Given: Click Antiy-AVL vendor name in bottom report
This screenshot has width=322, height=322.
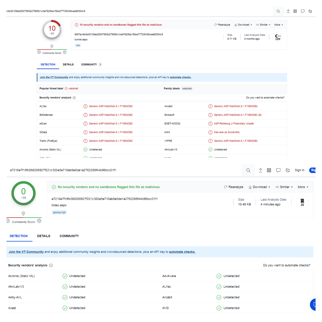Looking at the screenshot, I should (x=15, y=297).
